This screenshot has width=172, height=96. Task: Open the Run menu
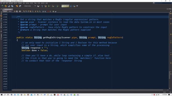click(24, 3)
